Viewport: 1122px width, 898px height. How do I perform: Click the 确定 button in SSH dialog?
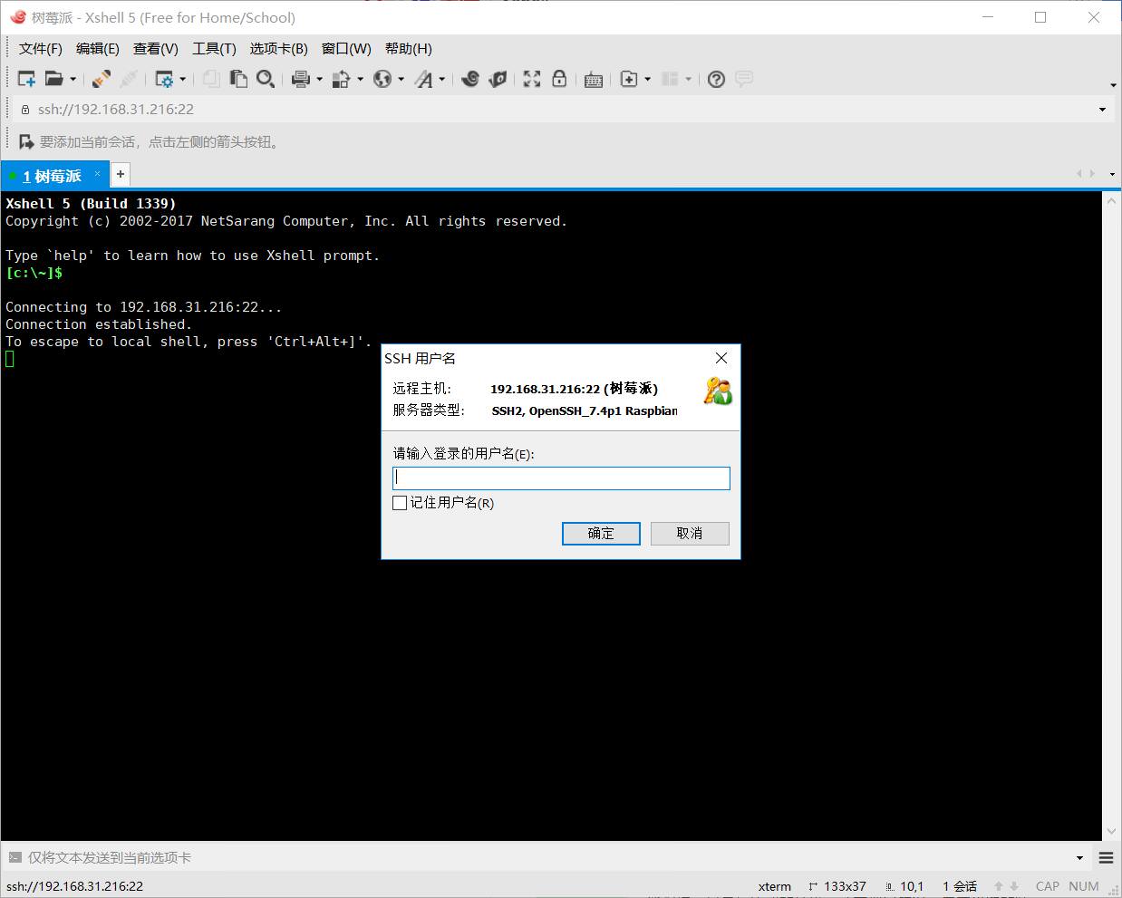(601, 533)
